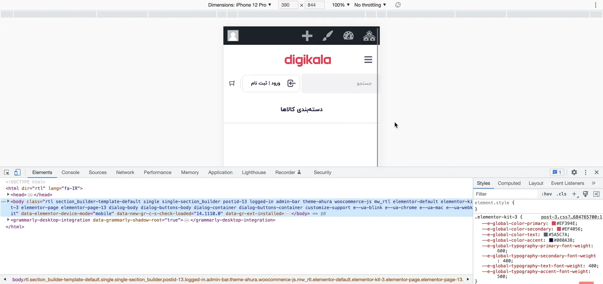Screen dimensions: 603x284
Task: Click the #080A38 accent color swatch
Action: click(551, 240)
